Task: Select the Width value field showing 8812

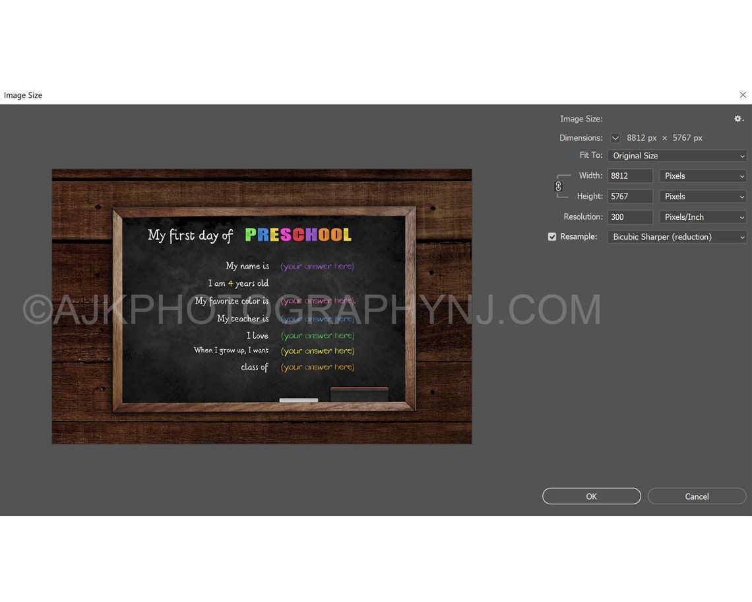Action: [630, 176]
